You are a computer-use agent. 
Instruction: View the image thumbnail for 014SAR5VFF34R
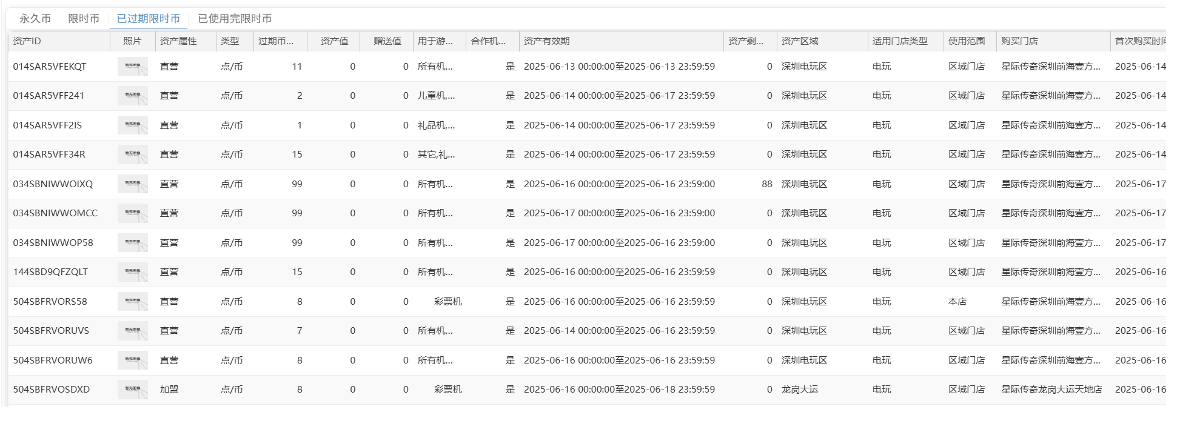tap(132, 154)
